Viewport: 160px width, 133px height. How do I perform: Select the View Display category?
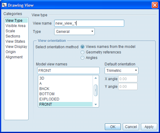pos(16,47)
